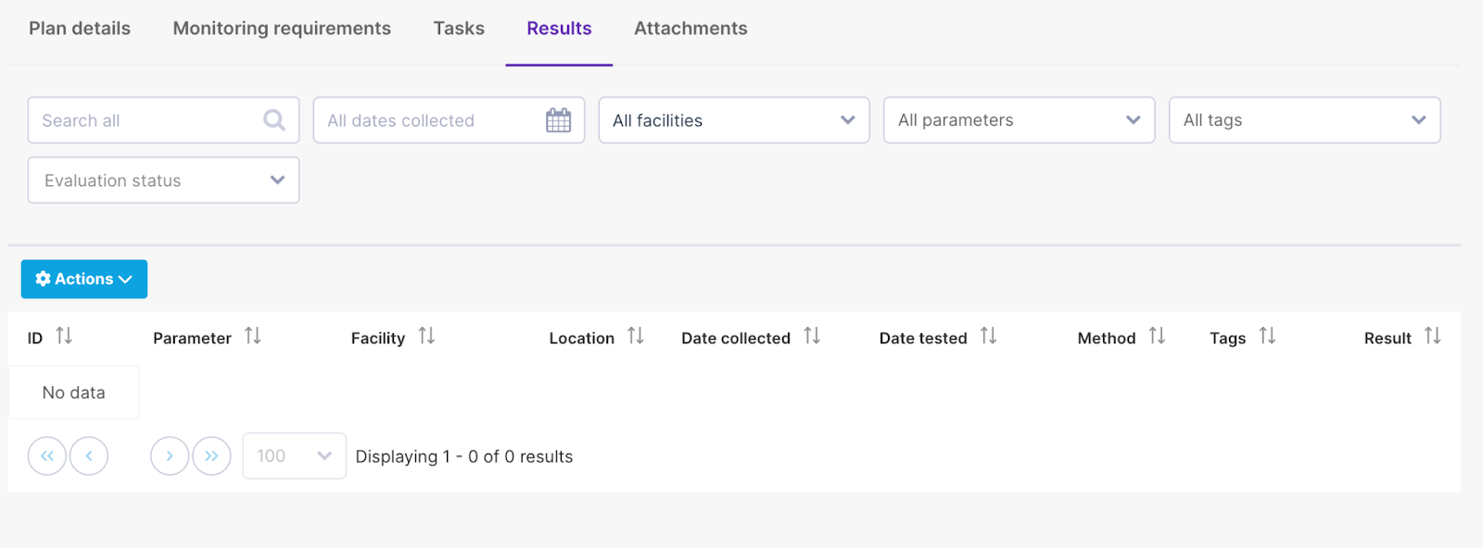Open the All parameters dropdown

tap(1020, 120)
